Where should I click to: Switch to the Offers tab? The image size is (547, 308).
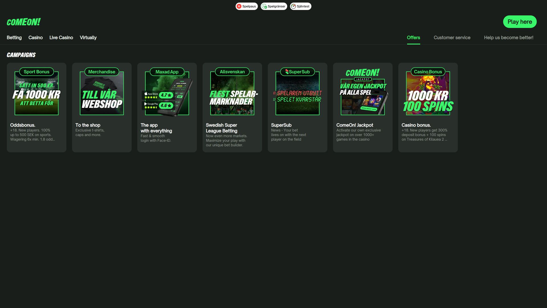tap(413, 38)
